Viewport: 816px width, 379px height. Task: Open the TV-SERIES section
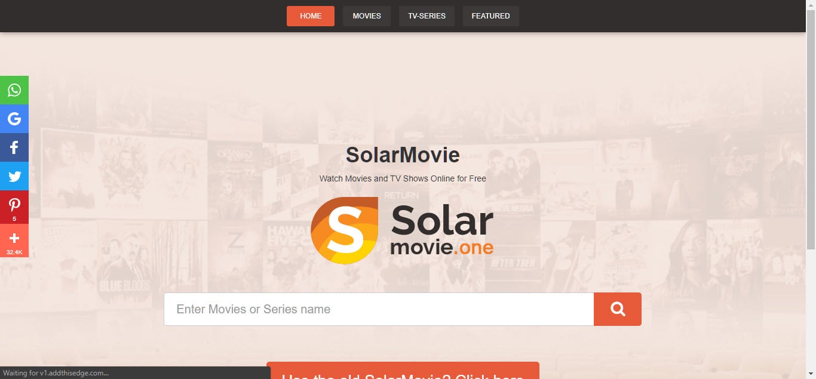coord(427,16)
